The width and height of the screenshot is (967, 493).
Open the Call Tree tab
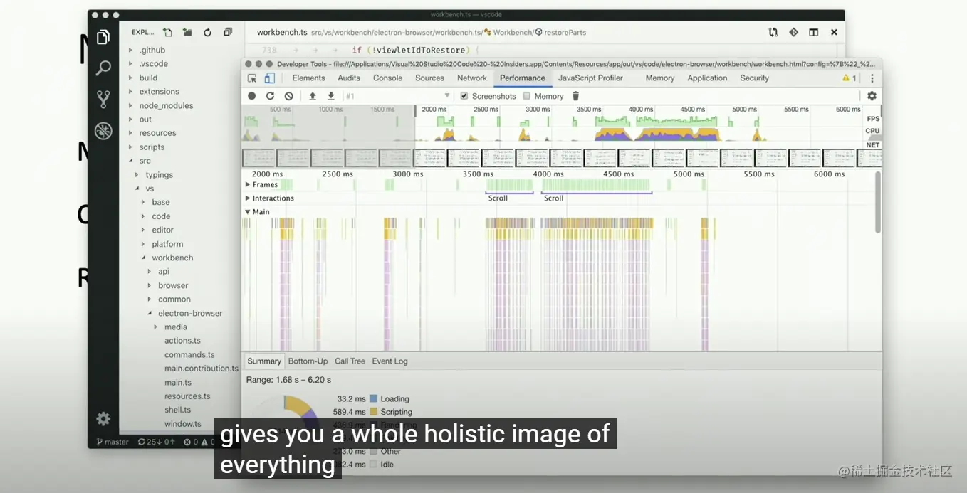tap(350, 361)
